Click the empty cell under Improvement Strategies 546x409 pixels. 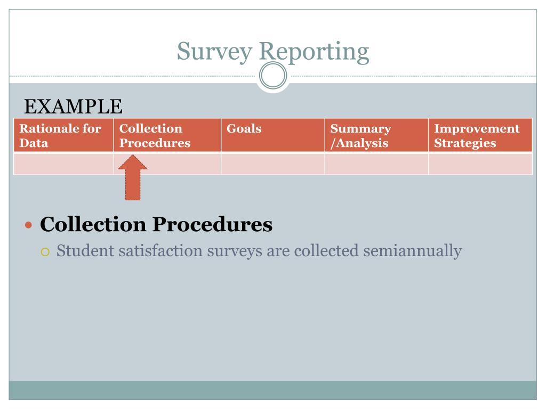point(480,164)
